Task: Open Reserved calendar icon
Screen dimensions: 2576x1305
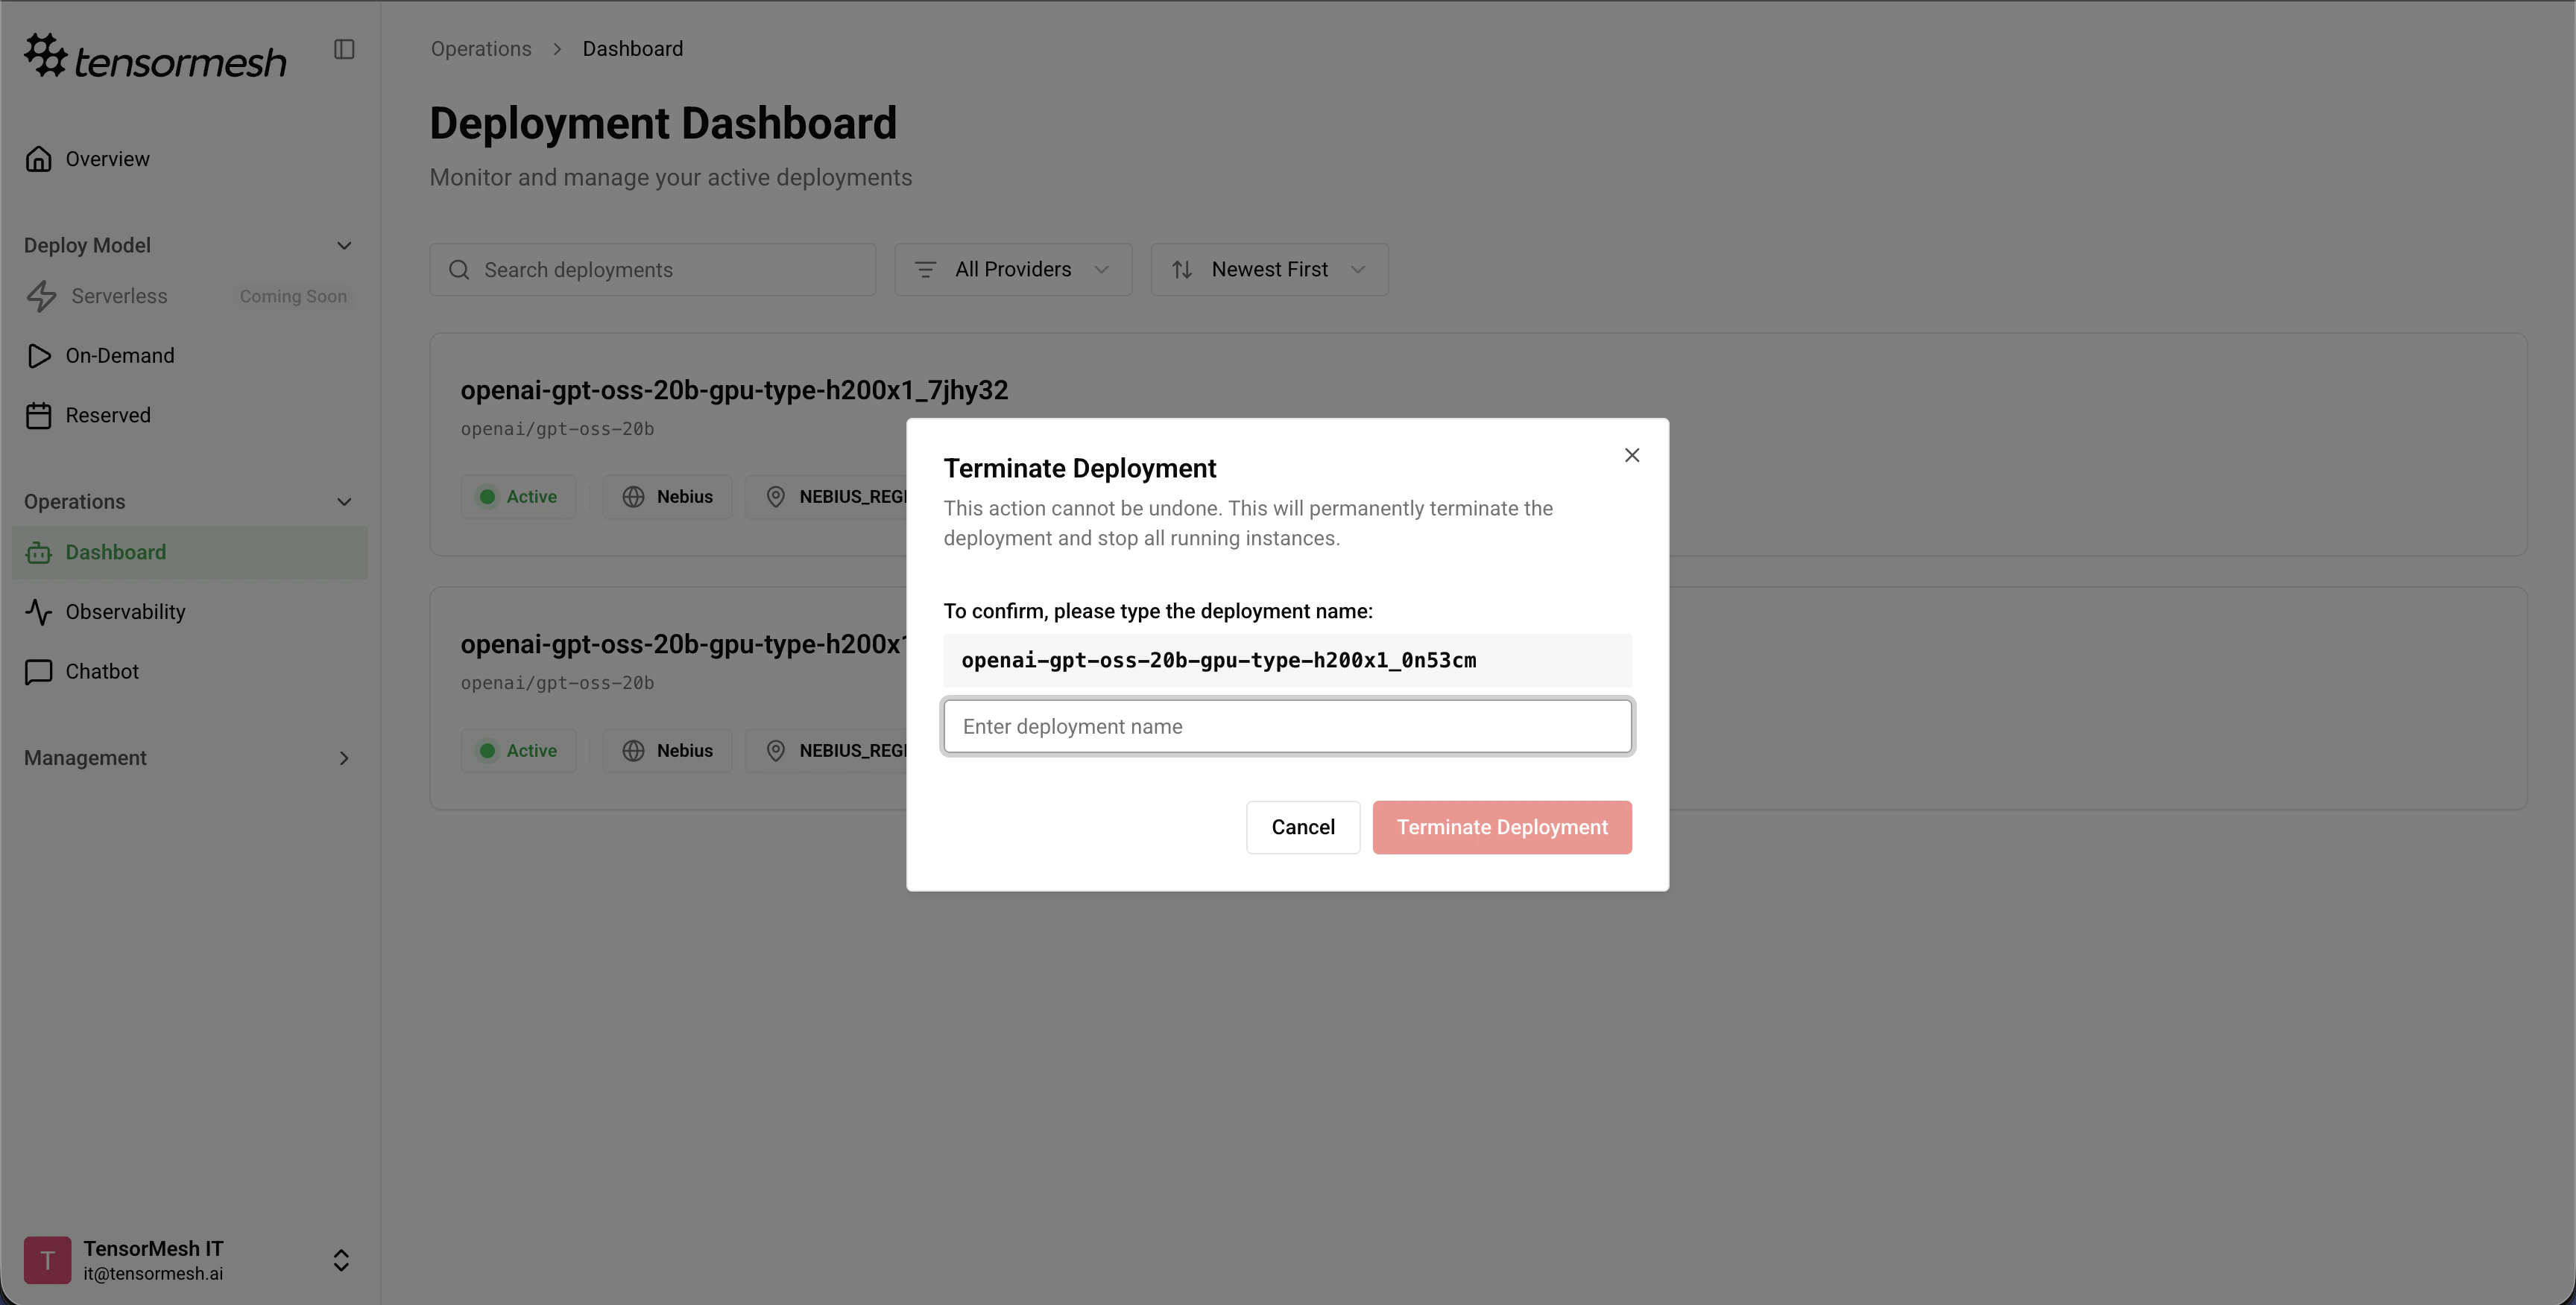Action: (x=39, y=416)
